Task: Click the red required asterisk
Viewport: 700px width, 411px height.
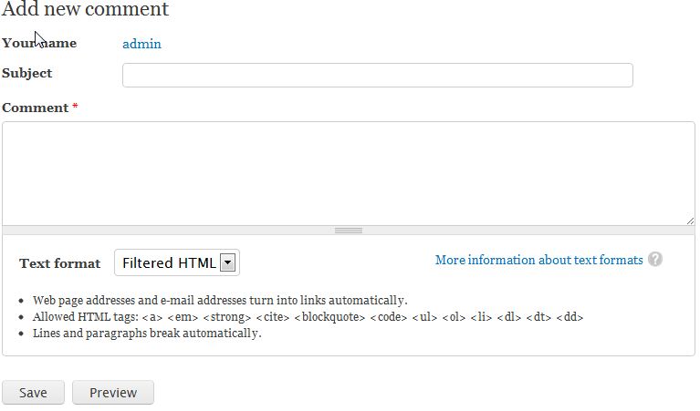Action: coord(75,108)
